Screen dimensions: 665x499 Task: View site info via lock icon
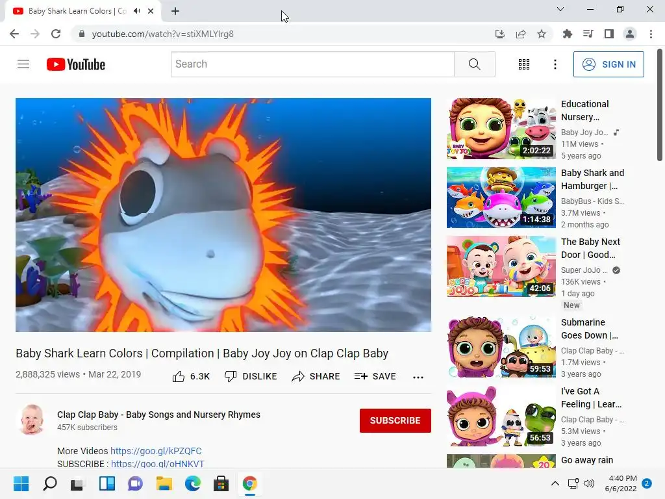(x=81, y=34)
